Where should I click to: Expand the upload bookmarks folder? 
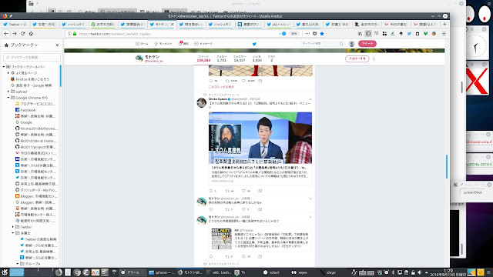(x=8, y=92)
